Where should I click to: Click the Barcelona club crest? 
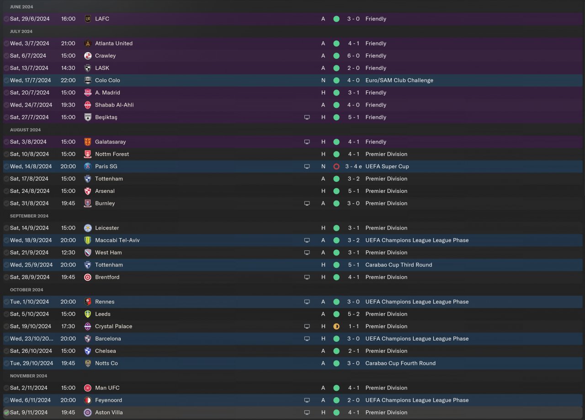point(88,339)
